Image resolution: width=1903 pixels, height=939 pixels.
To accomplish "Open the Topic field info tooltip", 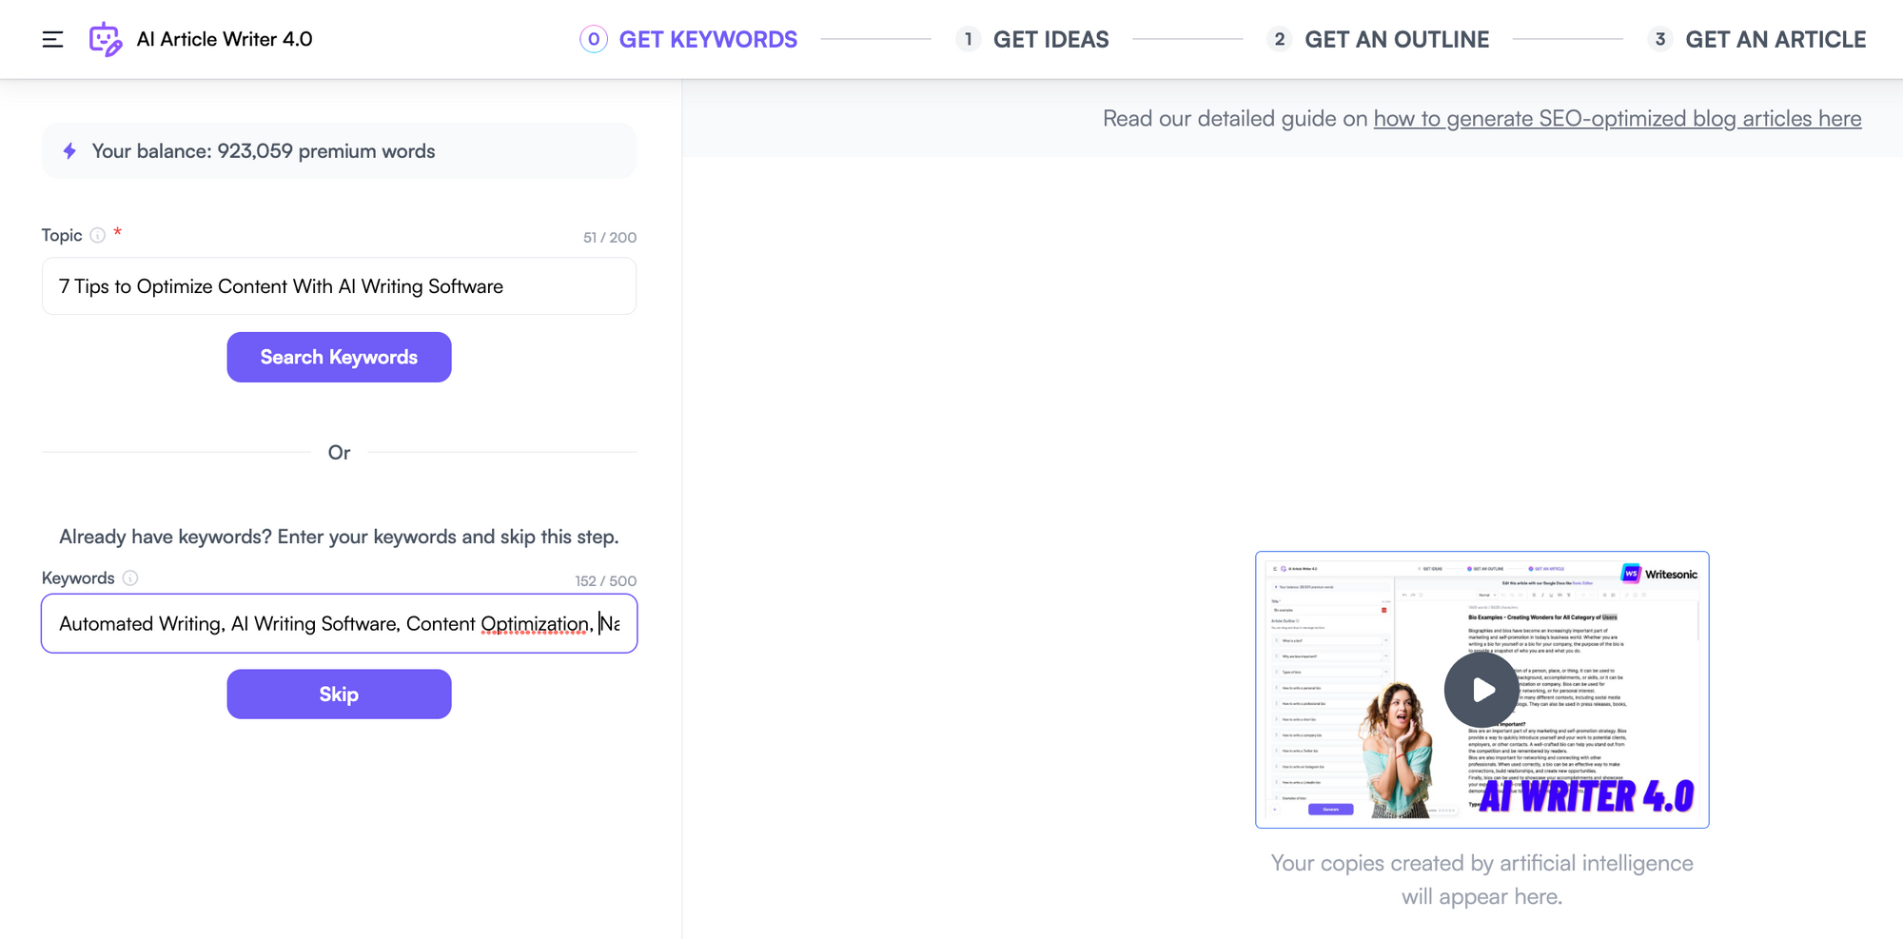I will click(99, 235).
